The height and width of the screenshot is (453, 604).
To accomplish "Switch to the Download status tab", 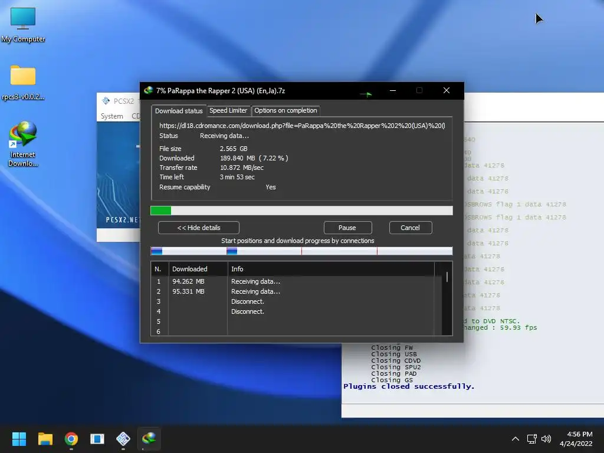I will tap(179, 111).
